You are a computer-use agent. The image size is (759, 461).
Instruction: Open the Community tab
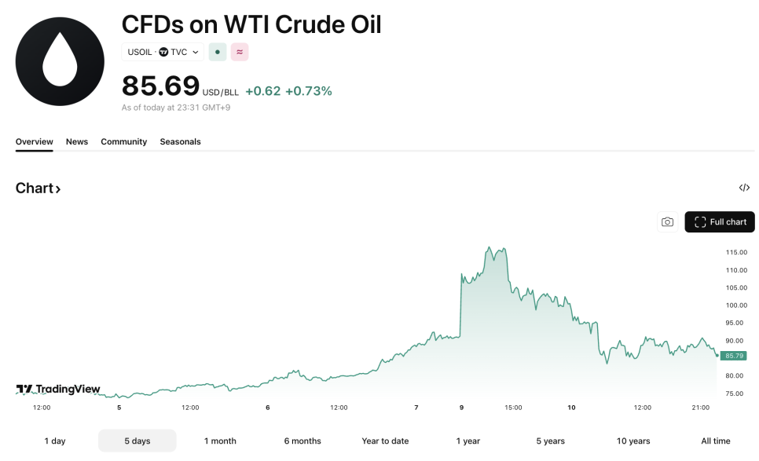(x=123, y=142)
